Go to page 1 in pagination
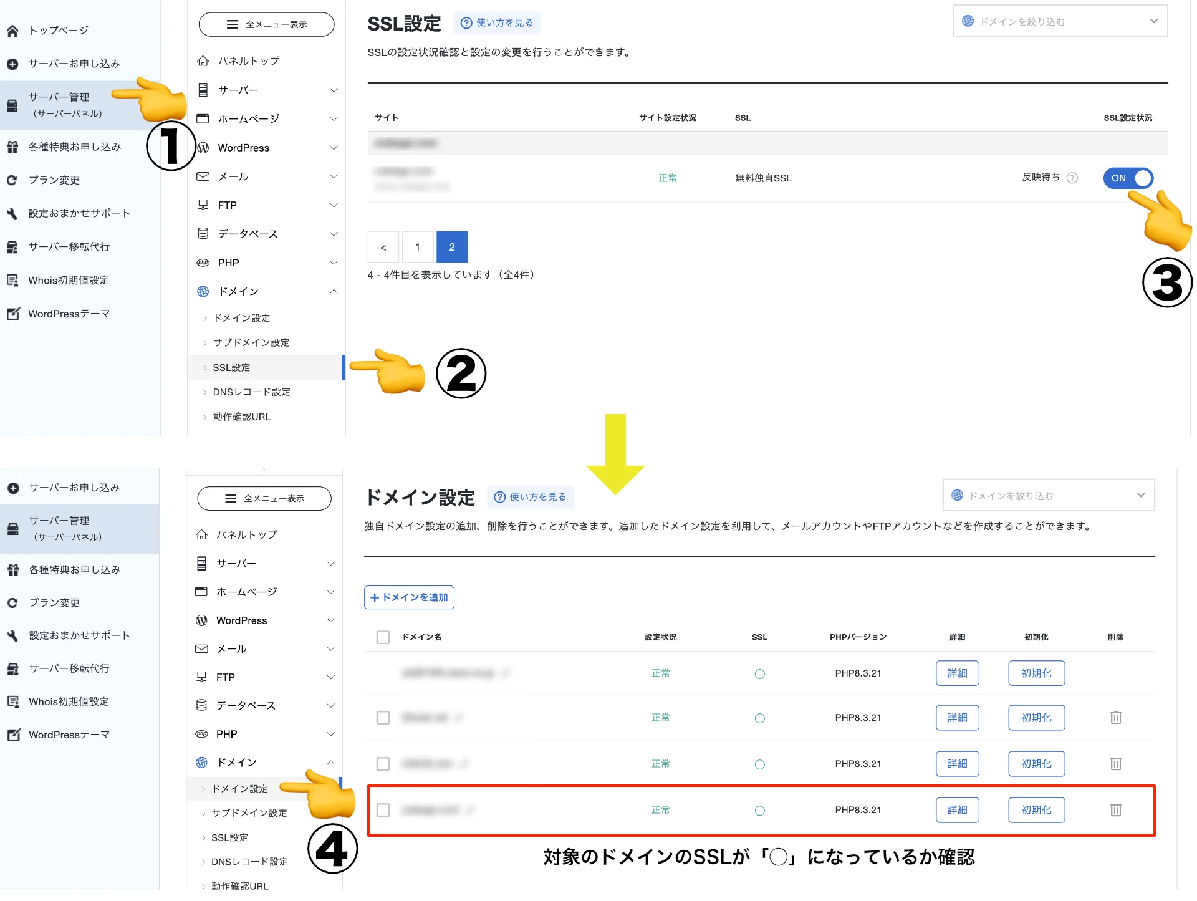 pyautogui.click(x=418, y=246)
